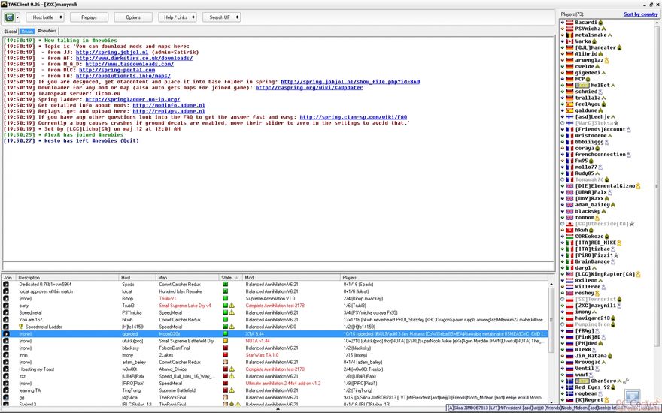Click the trophy icon beside Speedmetal Ladder

[22, 327]
